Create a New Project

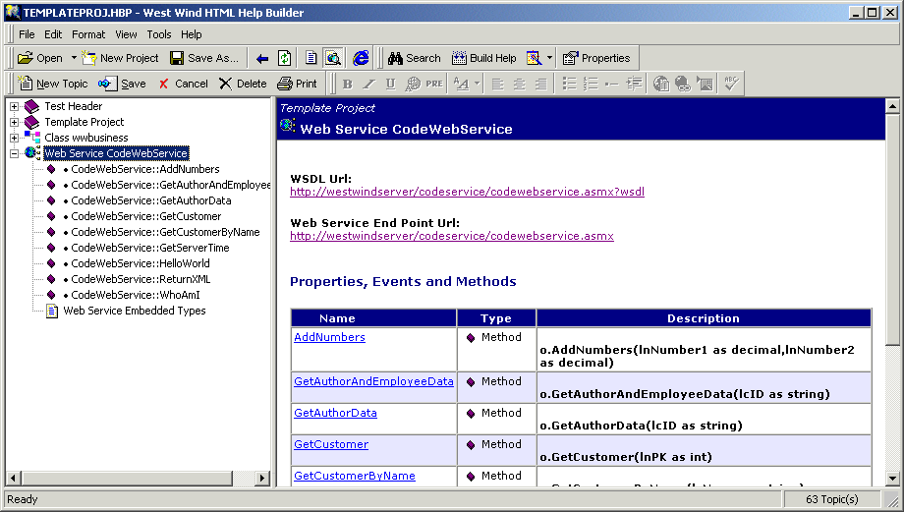point(121,58)
